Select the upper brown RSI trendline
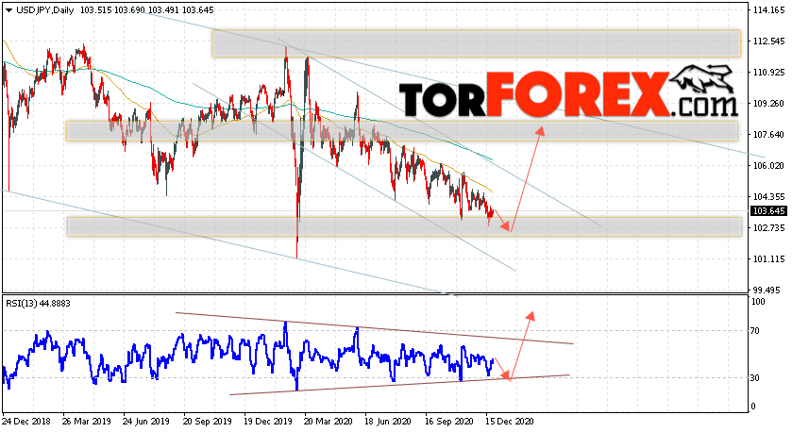The width and height of the screenshot is (792, 432). pyautogui.click(x=375, y=328)
